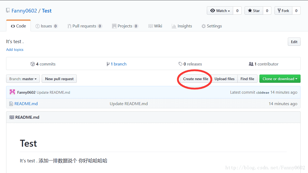Click the Upload files button
This screenshot has height=173, width=308.
point(225,79)
